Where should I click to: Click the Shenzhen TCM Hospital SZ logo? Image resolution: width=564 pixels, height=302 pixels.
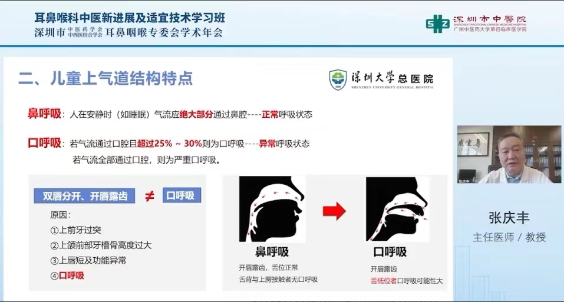pyautogui.click(x=438, y=24)
